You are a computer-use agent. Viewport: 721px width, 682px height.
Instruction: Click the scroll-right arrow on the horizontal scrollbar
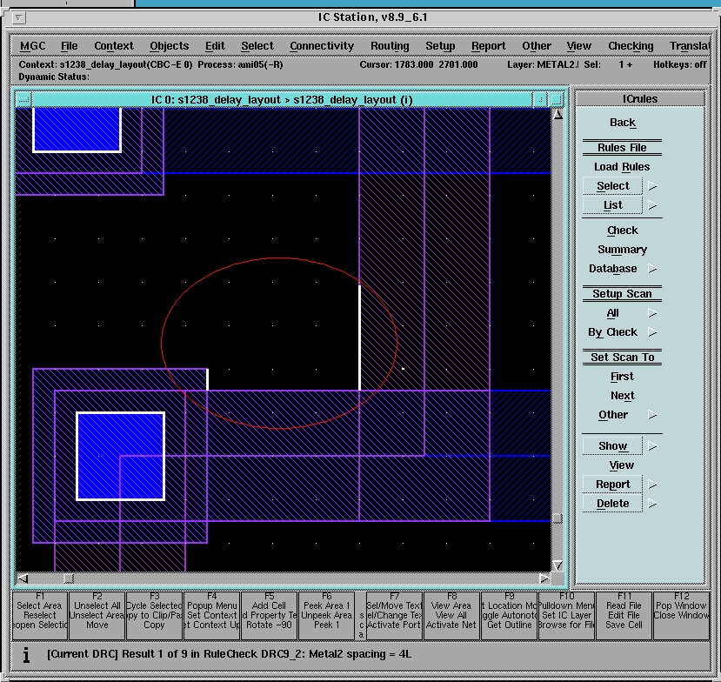(x=544, y=578)
